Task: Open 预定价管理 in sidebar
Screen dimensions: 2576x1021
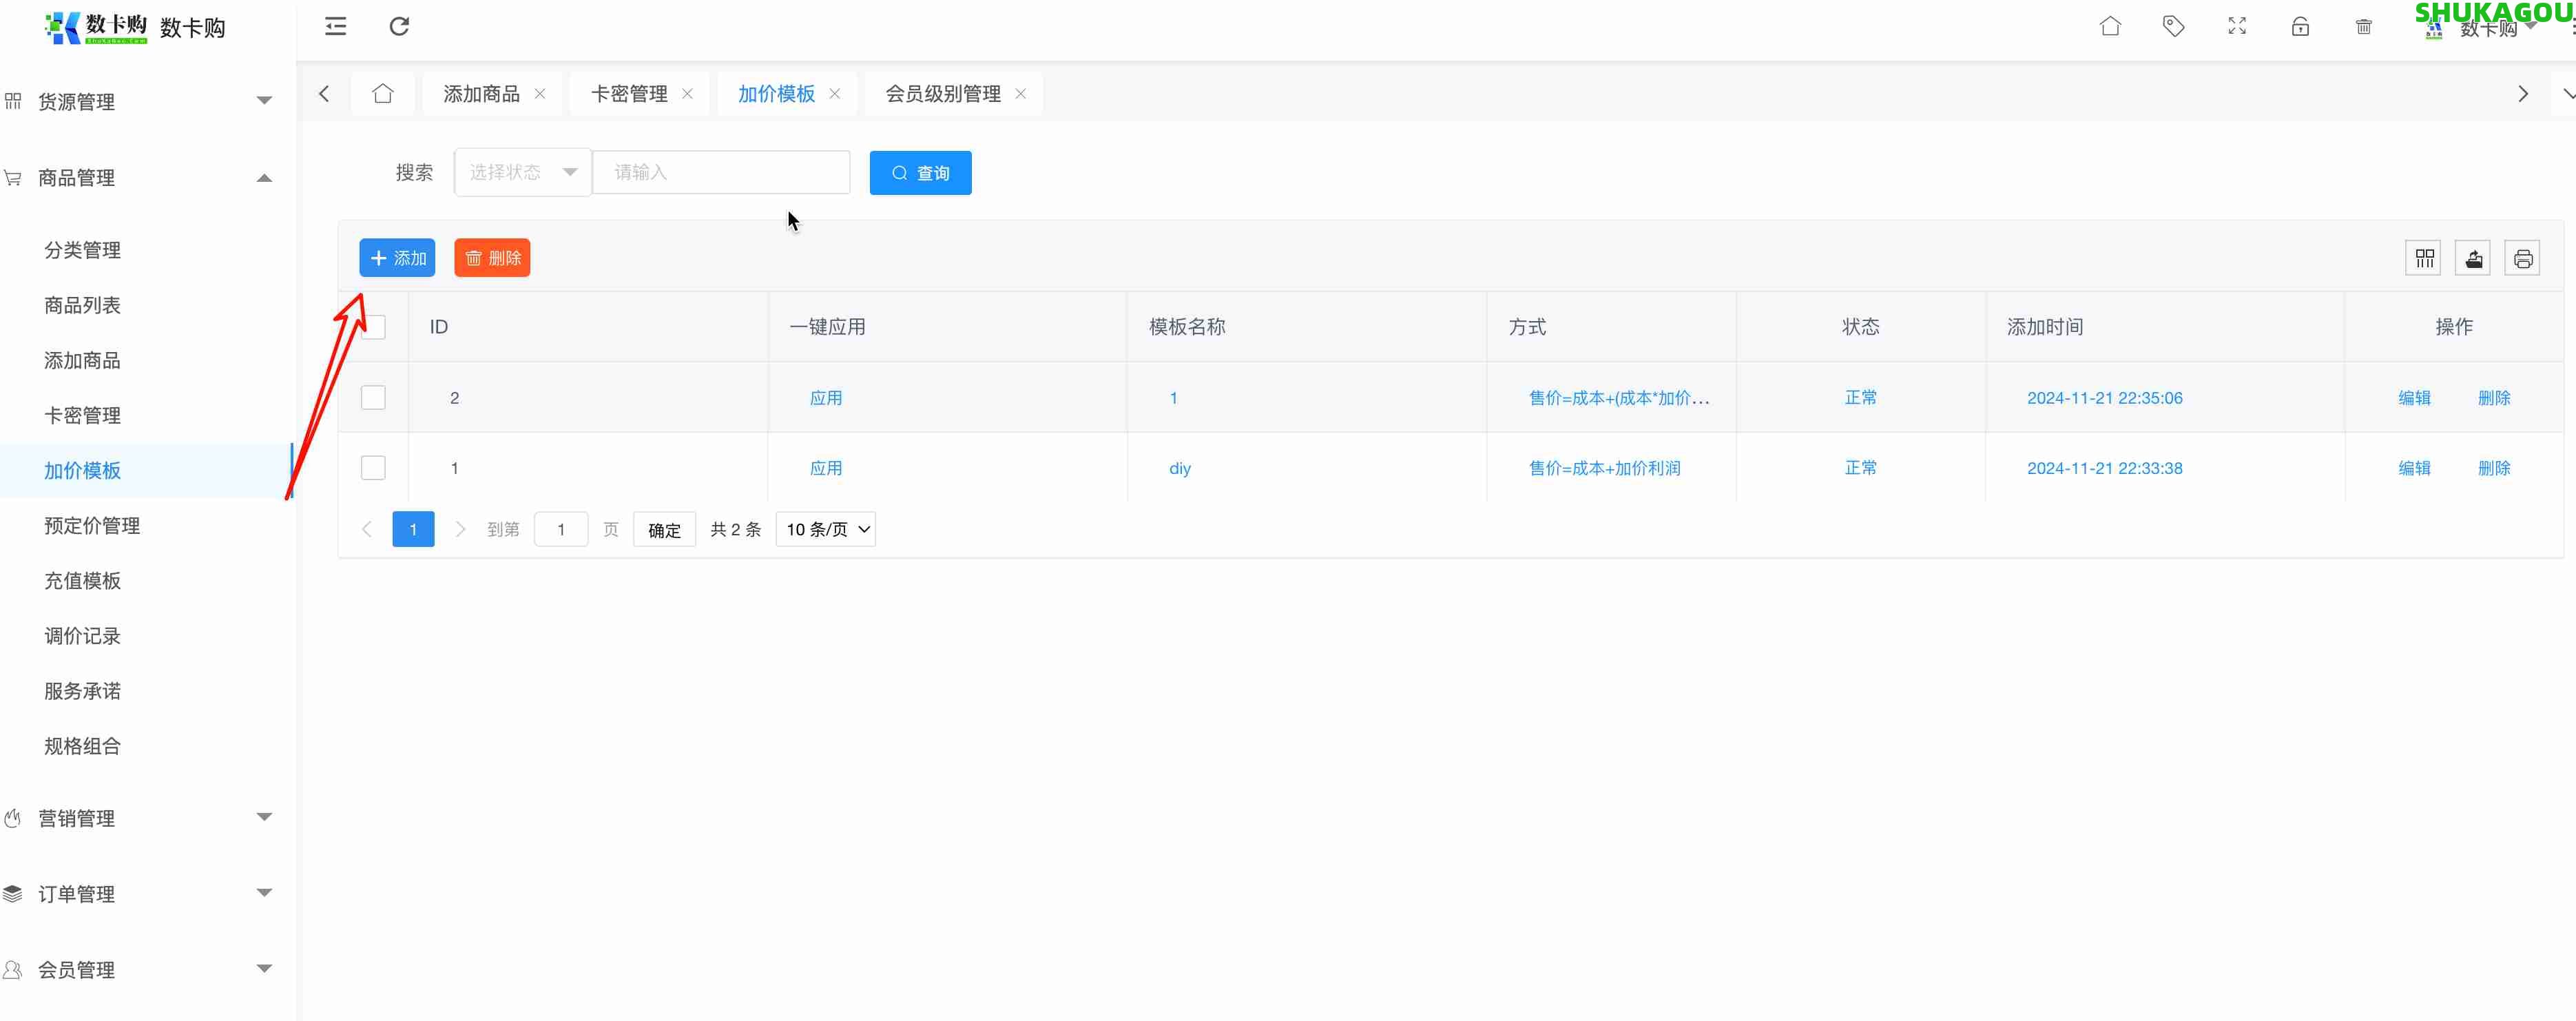Action: (x=92, y=526)
